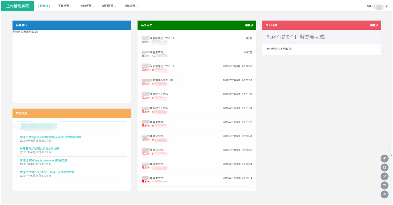
Task: Click the paper plane icon in top bar
Action: 387,6
